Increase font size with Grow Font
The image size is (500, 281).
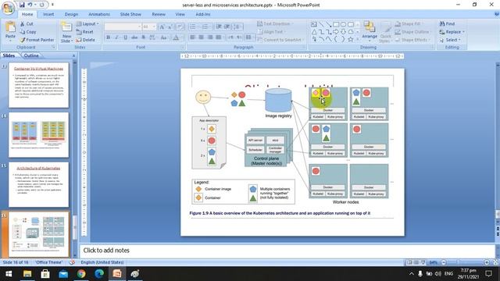(x=162, y=27)
